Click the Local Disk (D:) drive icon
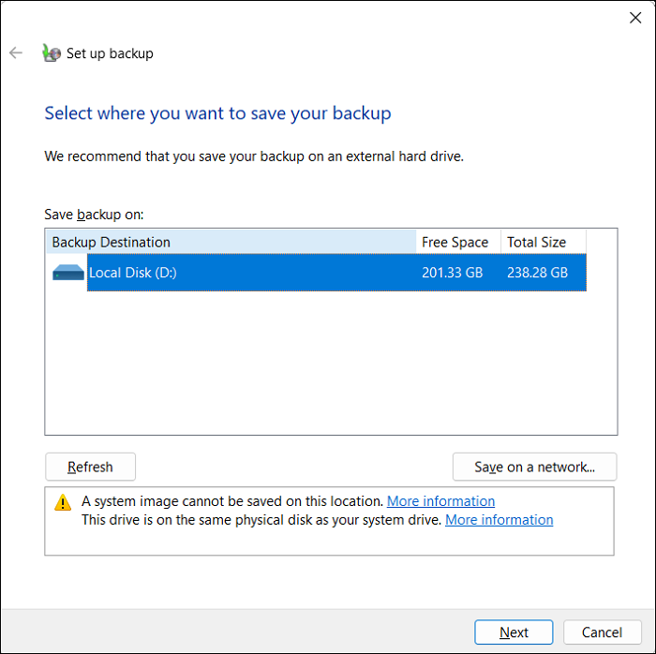The image size is (656, 654). click(x=68, y=273)
